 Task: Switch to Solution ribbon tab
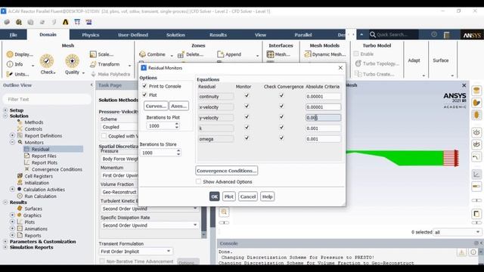tap(175, 35)
